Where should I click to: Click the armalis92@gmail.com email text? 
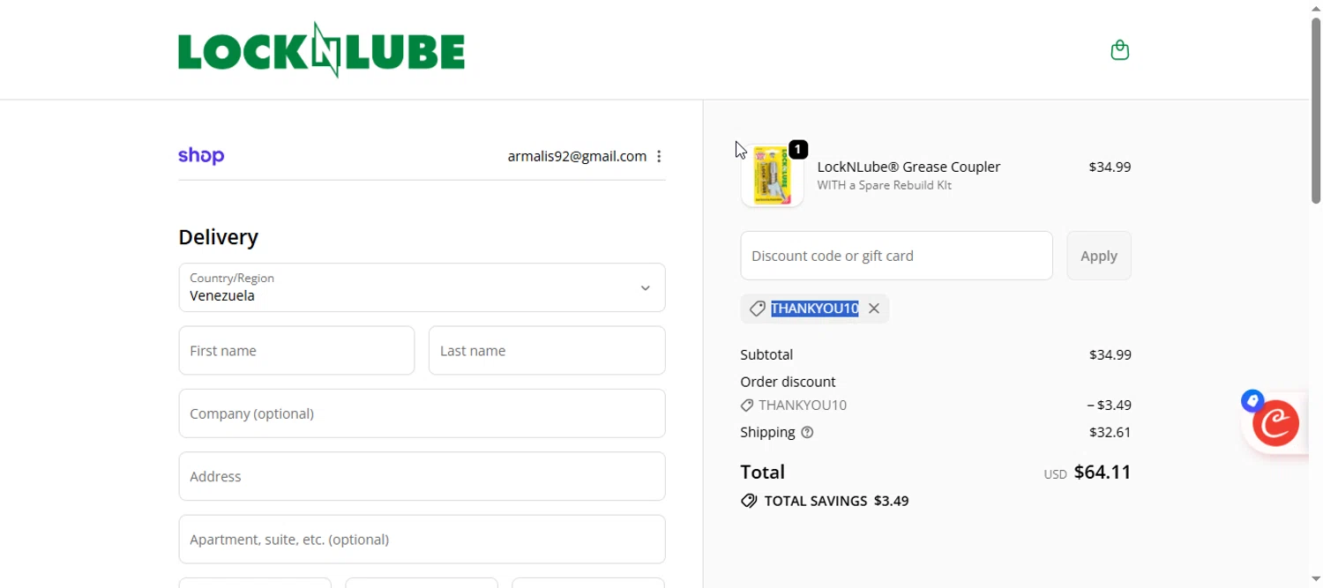point(577,156)
